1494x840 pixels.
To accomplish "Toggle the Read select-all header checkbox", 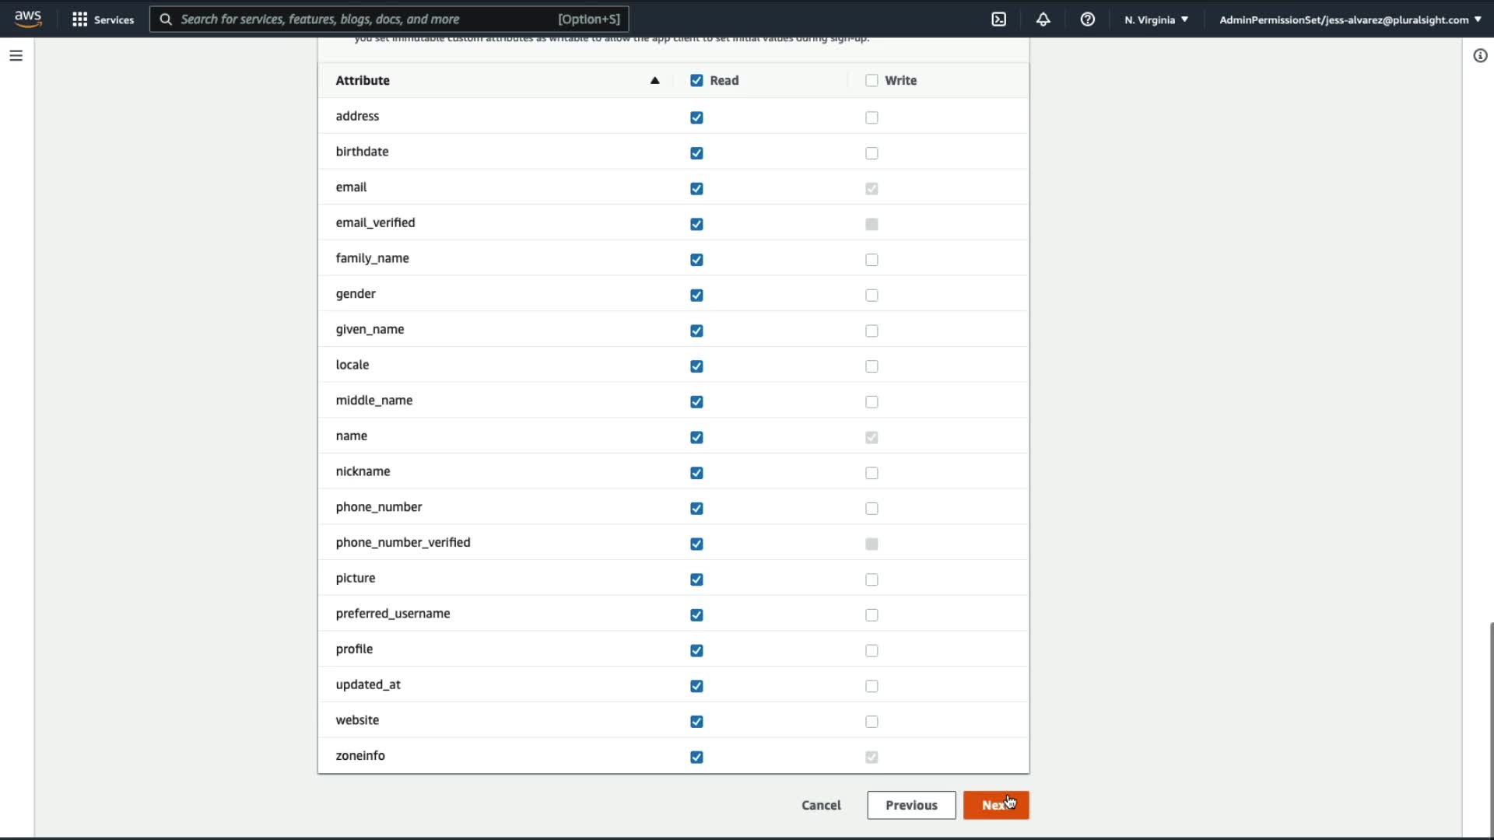I will pyautogui.click(x=696, y=80).
